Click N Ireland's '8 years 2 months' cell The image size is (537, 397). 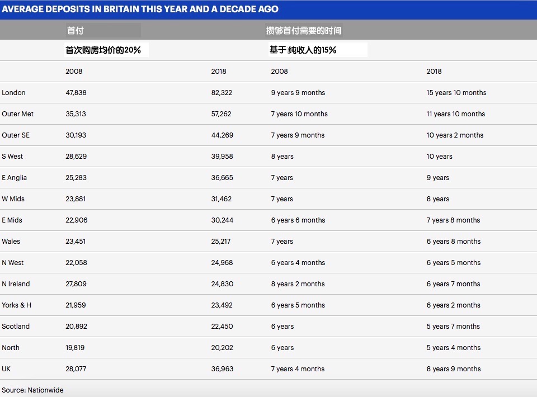[x=298, y=284]
